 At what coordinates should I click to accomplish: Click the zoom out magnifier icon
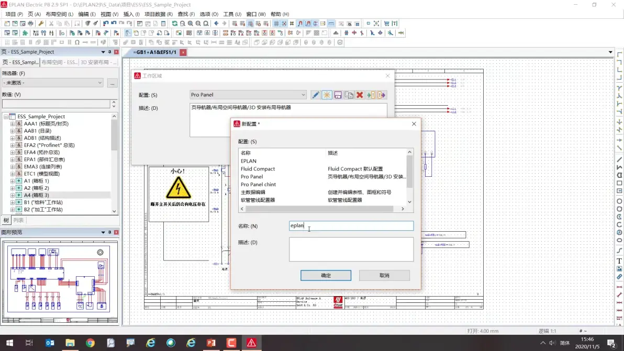click(x=198, y=24)
